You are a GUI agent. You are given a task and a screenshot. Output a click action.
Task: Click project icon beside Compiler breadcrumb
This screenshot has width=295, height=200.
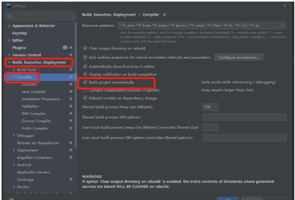(x=165, y=14)
